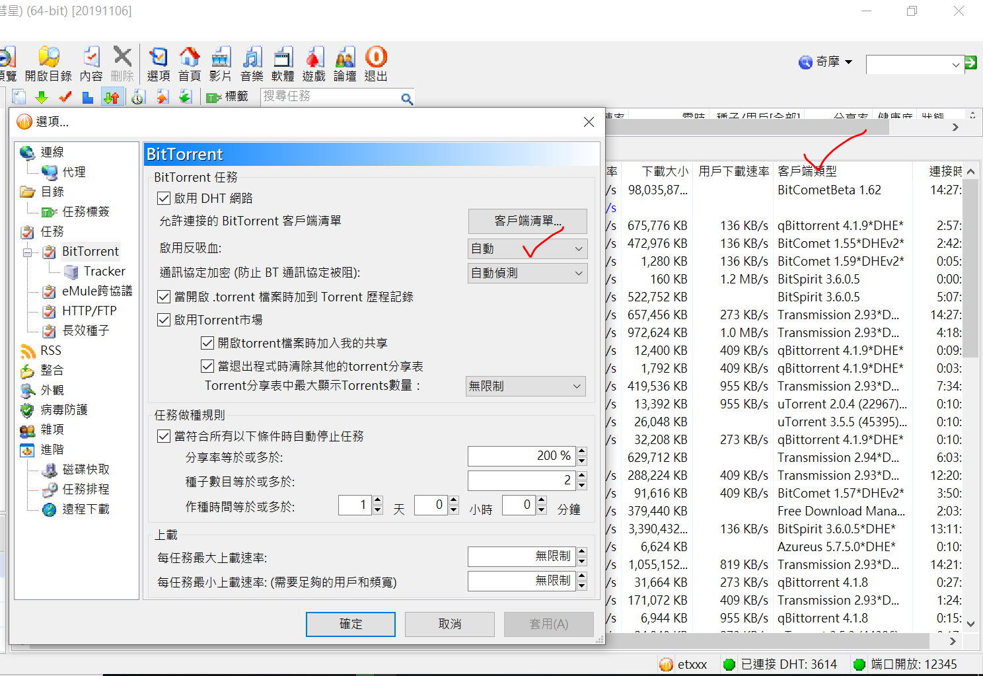Screen dimensions: 983x676
Task: Click the 用戶下載速率 column header
Action: pyautogui.click(x=733, y=171)
